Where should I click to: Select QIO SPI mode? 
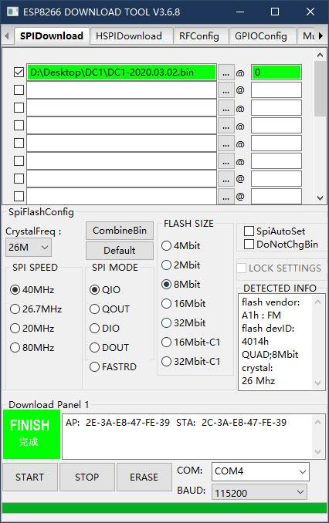coord(105,289)
